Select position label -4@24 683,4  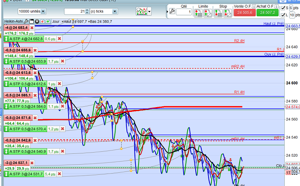point(16,28)
